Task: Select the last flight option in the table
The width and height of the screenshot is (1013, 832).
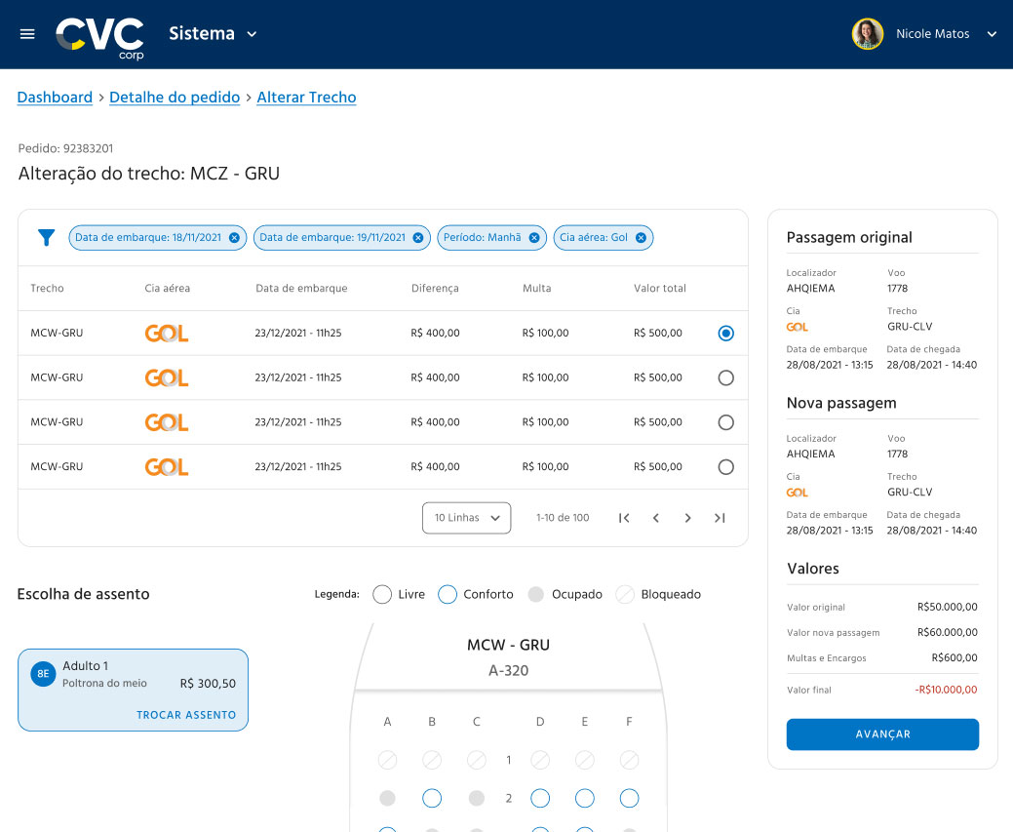Action: pos(725,466)
